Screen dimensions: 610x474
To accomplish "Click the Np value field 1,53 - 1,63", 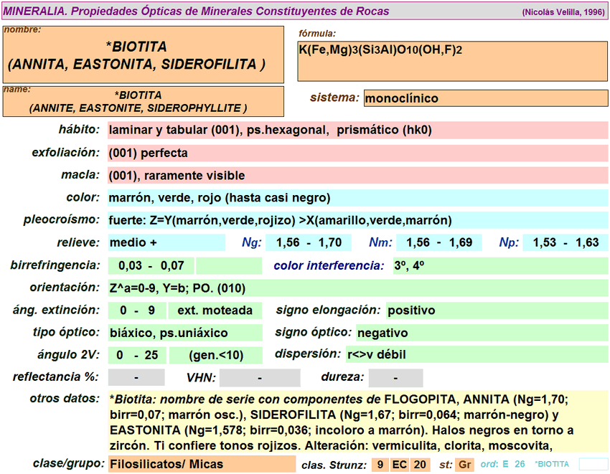I will [x=566, y=242].
